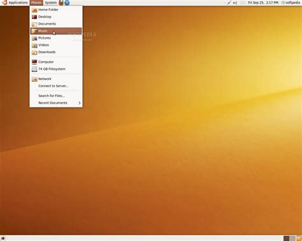Select Videos in the Places menu
The image size is (302, 241).
click(x=56, y=45)
